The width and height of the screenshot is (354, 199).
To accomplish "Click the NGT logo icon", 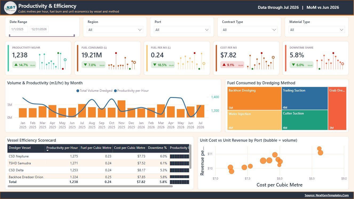I will point(10,7).
